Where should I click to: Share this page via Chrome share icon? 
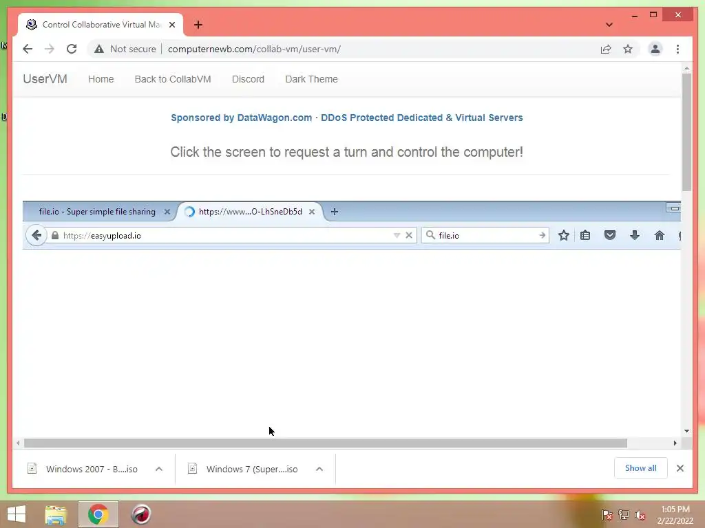click(x=606, y=49)
